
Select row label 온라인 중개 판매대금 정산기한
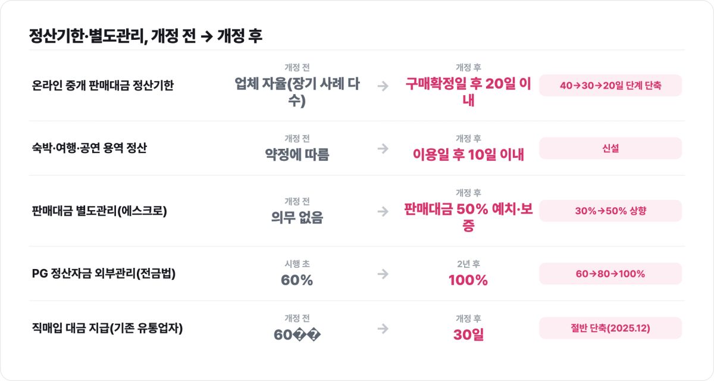point(102,86)
